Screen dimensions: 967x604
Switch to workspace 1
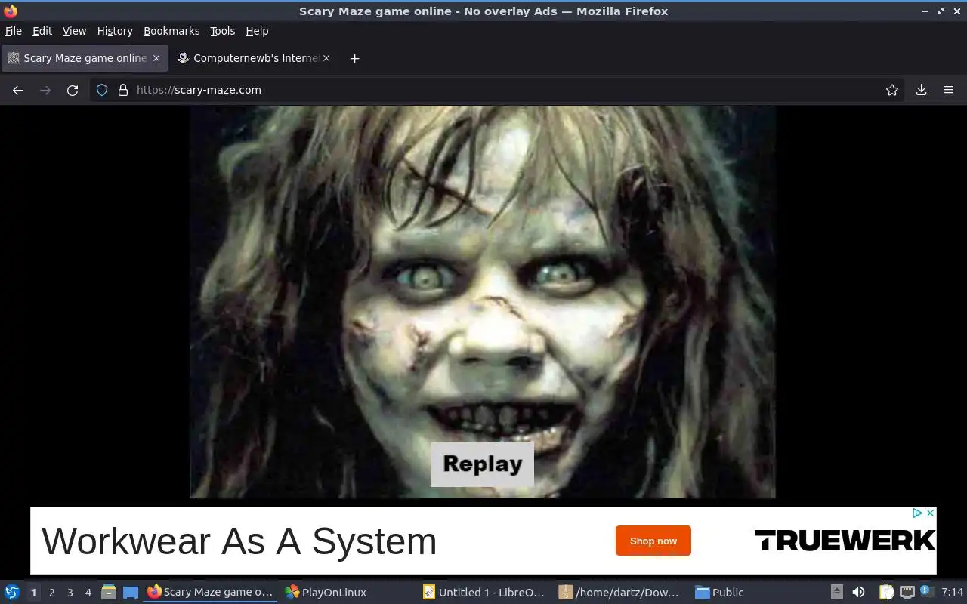pos(33,593)
